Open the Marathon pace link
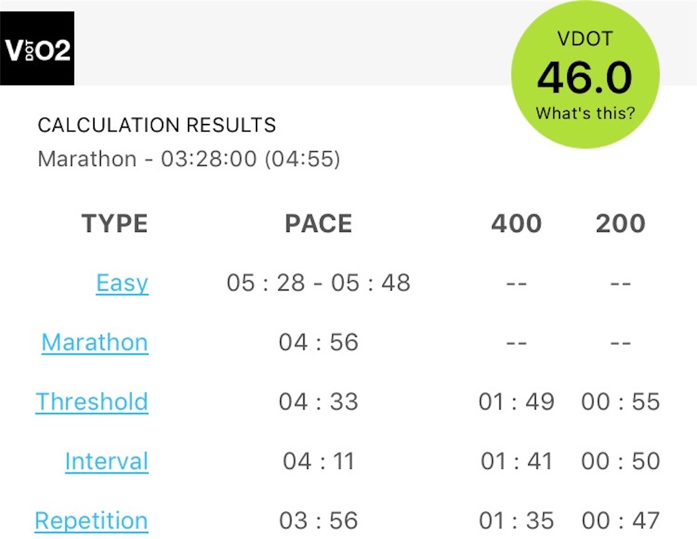 point(95,342)
